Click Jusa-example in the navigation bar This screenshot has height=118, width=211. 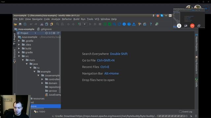click(24, 29)
